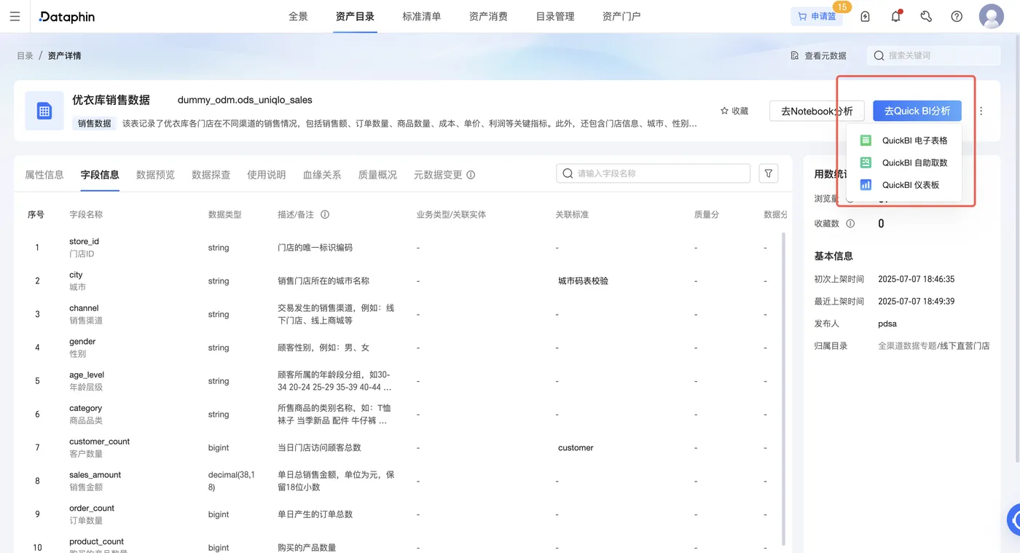Open the user avatar menu
Screen dimensions: 1020x553
(x=992, y=17)
